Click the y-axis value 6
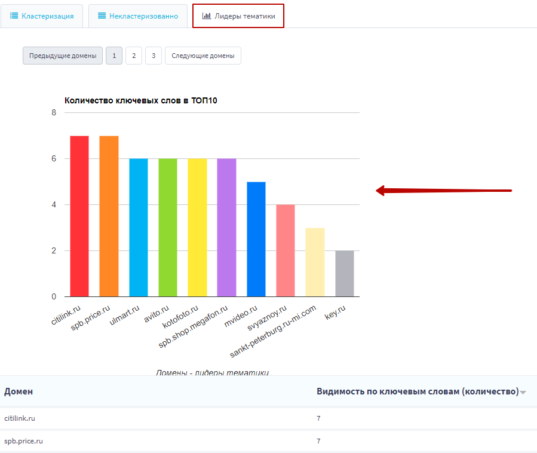Viewport: 537px width, 453px height. tap(54, 158)
